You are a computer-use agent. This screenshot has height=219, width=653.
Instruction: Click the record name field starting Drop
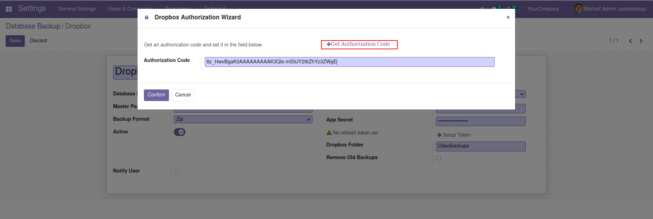(x=126, y=72)
